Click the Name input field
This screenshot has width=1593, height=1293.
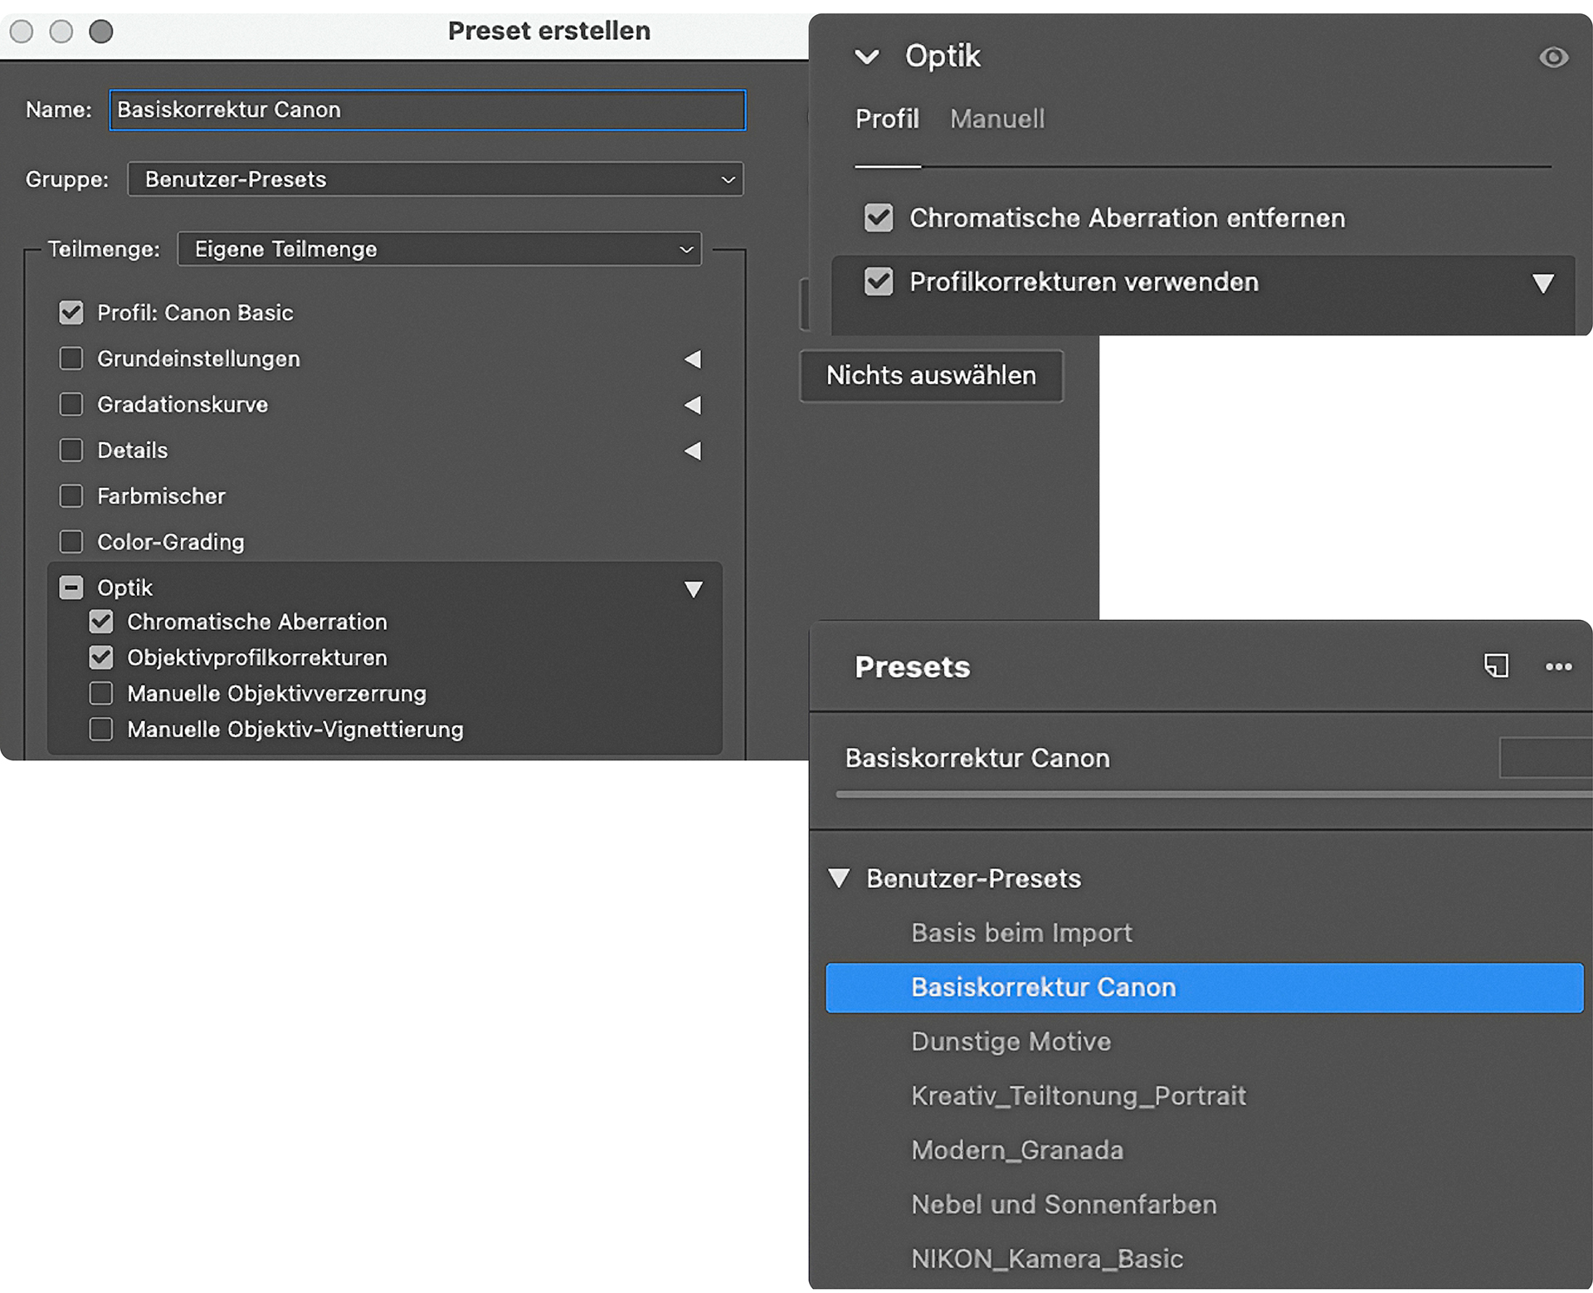pyautogui.click(x=426, y=110)
